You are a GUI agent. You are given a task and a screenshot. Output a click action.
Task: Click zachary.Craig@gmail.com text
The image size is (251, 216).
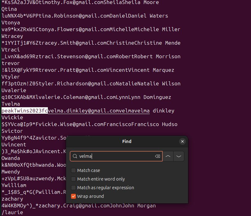click(x=74, y=206)
